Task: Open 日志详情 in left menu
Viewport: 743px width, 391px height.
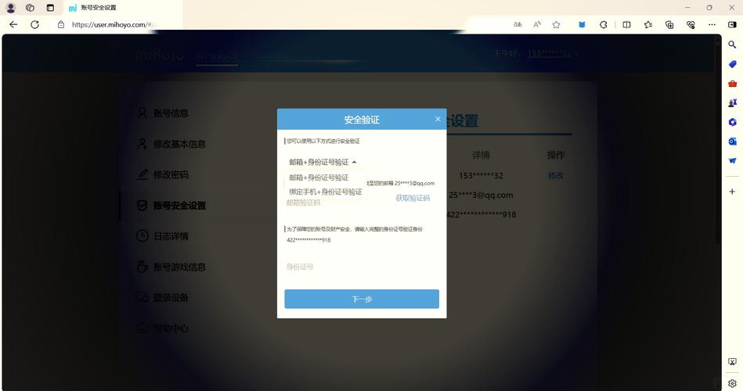Action: coord(163,235)
